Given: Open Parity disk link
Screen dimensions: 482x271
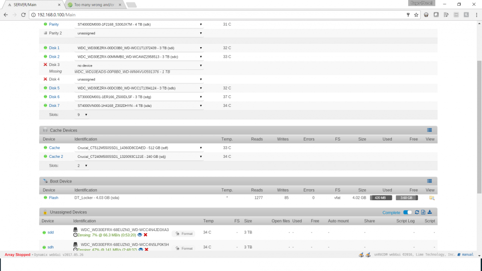Looking at the screenshot, I should pyautogui.click(x=54, y=24).
